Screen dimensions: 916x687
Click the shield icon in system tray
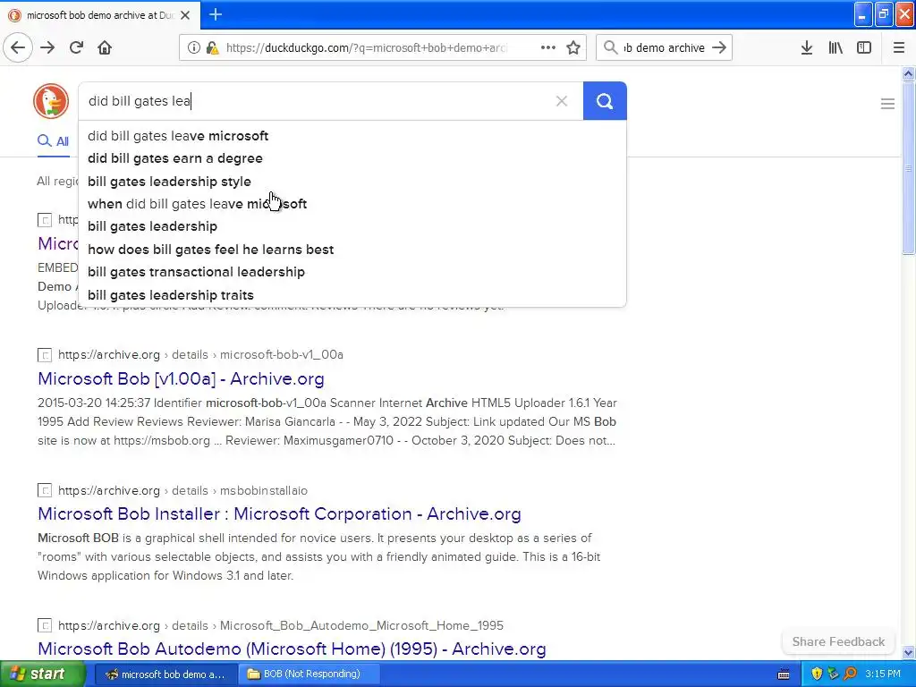[x=817, y=674]
